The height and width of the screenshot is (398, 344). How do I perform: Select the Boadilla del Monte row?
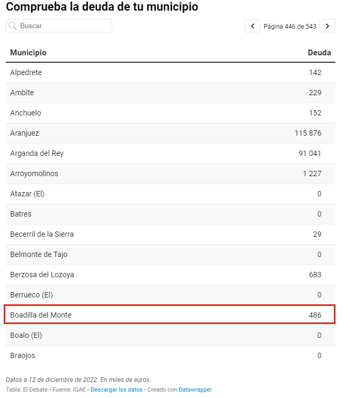[x=171, y=315]
